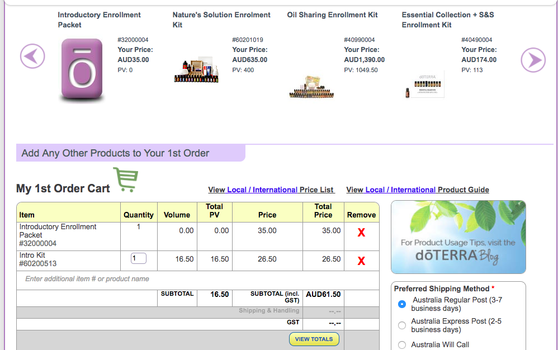Open View Local / International Product Guide
The image size is (558, 350).
(418, 190)
